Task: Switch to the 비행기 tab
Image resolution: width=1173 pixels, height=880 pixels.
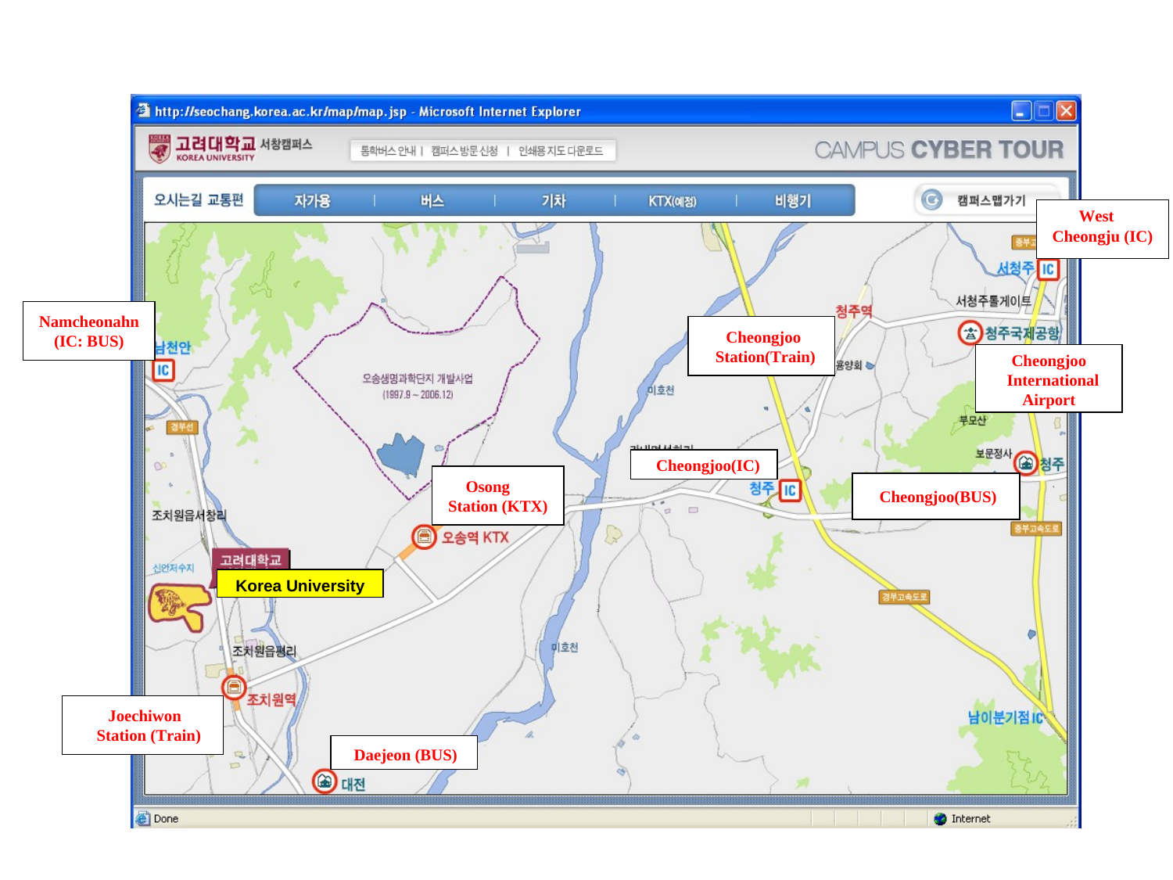Action: point(792,201)
